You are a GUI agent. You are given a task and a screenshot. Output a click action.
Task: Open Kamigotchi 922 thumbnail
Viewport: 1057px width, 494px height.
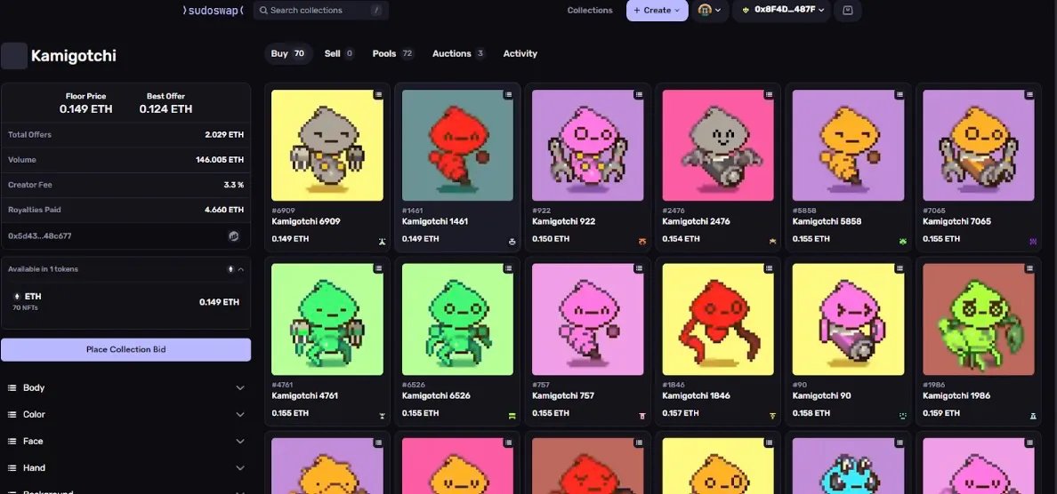coord(588,146)
